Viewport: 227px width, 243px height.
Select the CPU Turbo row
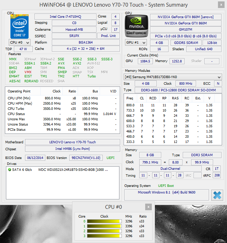coord(63,109)
